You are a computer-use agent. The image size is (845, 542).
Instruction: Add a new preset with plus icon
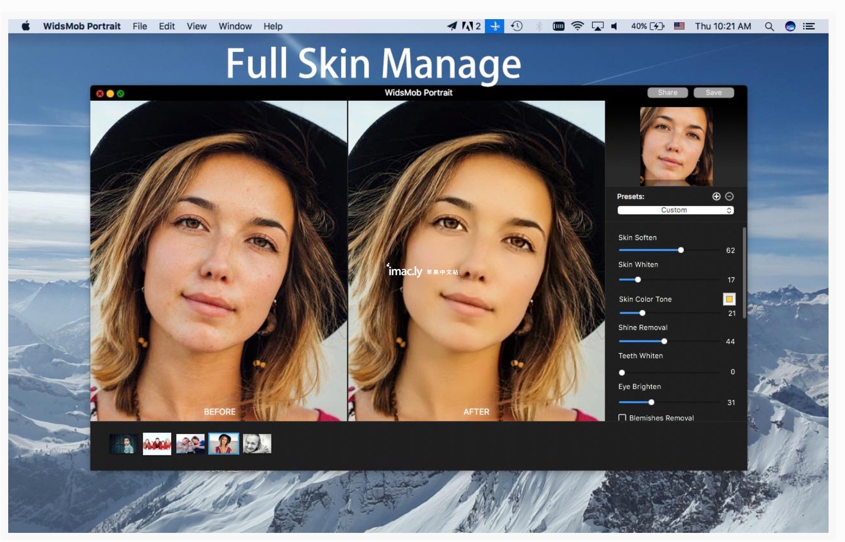(716, 196)
